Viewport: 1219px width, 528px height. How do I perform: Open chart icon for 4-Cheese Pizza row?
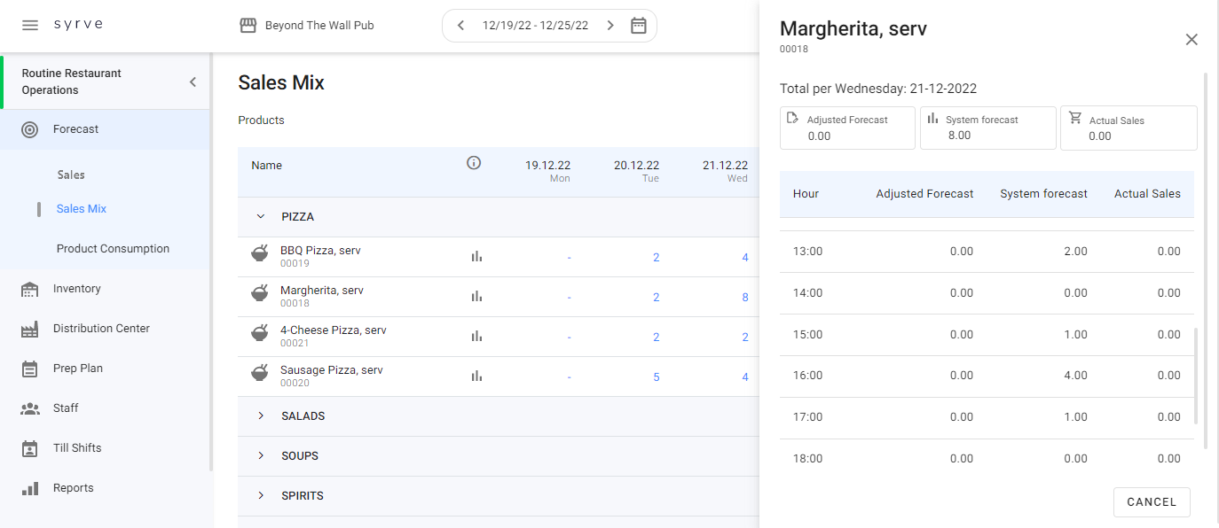coord(476,337)
